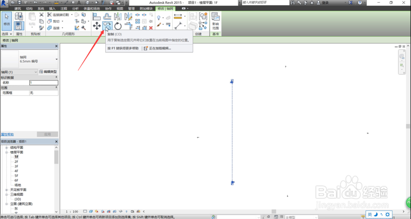The height and width of the screenshot is (219, 411).
Task: Open the Revit application menu (R logo)
Action: point(4,3)
